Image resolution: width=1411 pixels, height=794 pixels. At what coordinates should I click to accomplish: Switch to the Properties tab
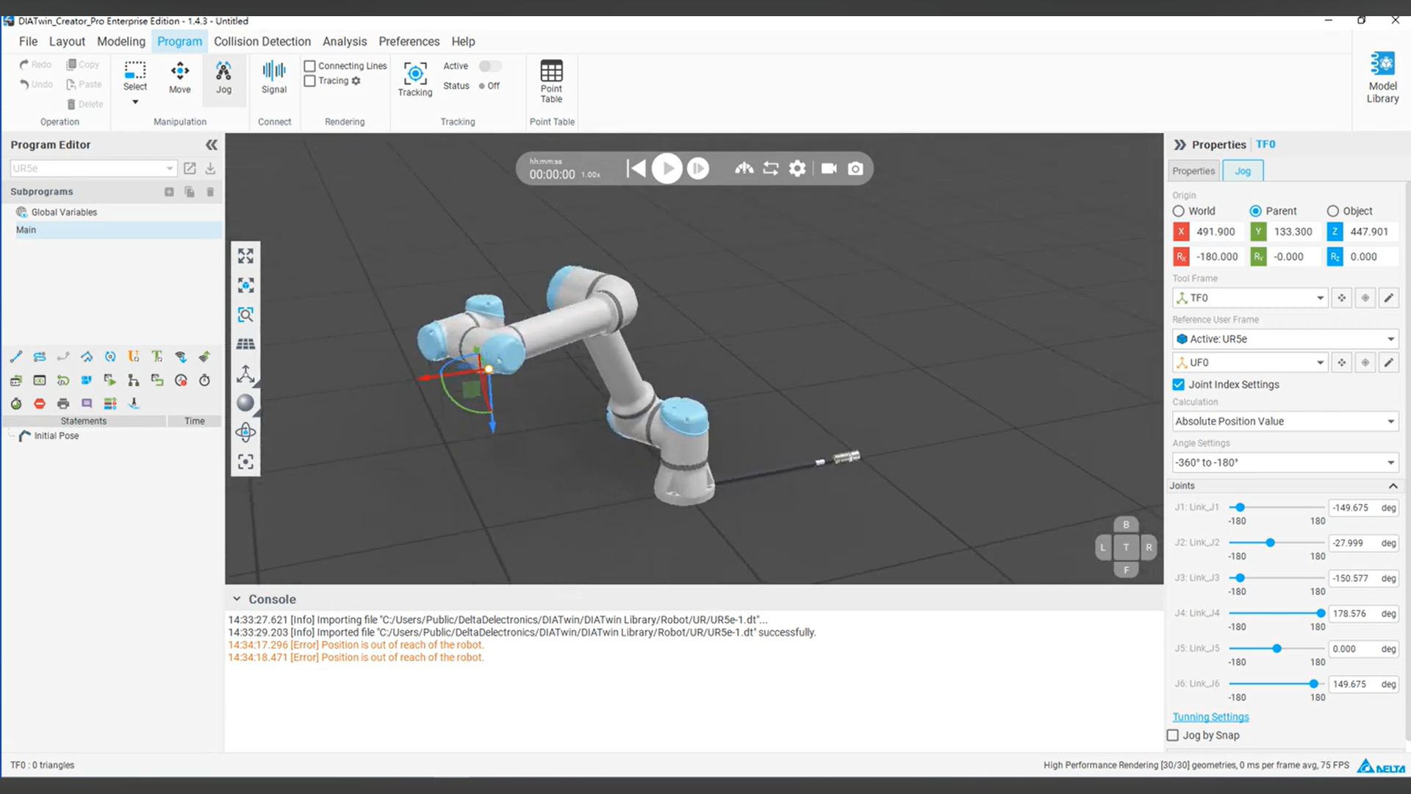[1193, 171]
